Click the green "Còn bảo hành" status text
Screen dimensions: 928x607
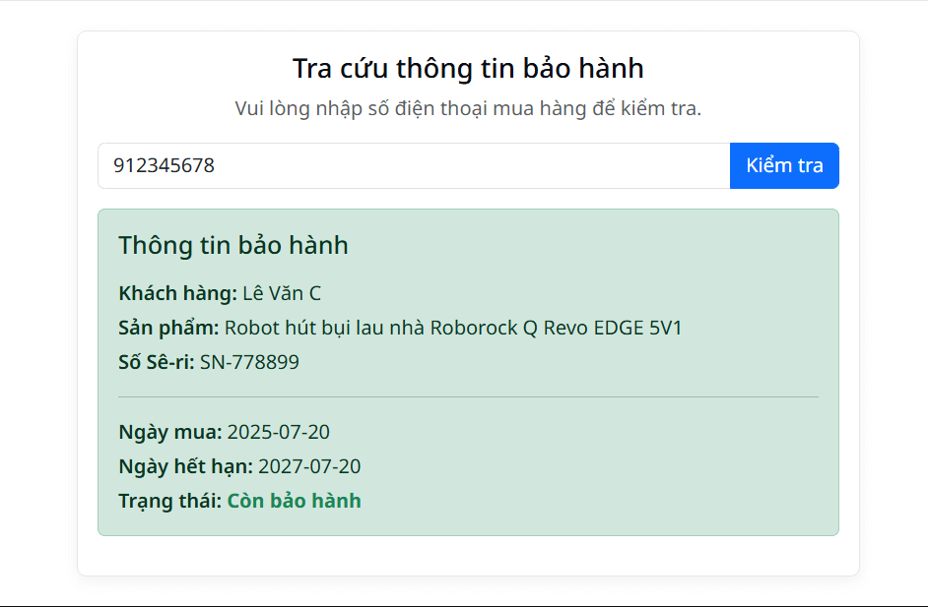coord(293,500)
